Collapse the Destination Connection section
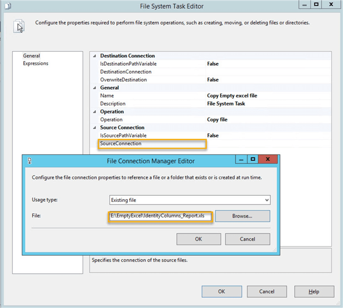343x308 pixels. point(94,56)
